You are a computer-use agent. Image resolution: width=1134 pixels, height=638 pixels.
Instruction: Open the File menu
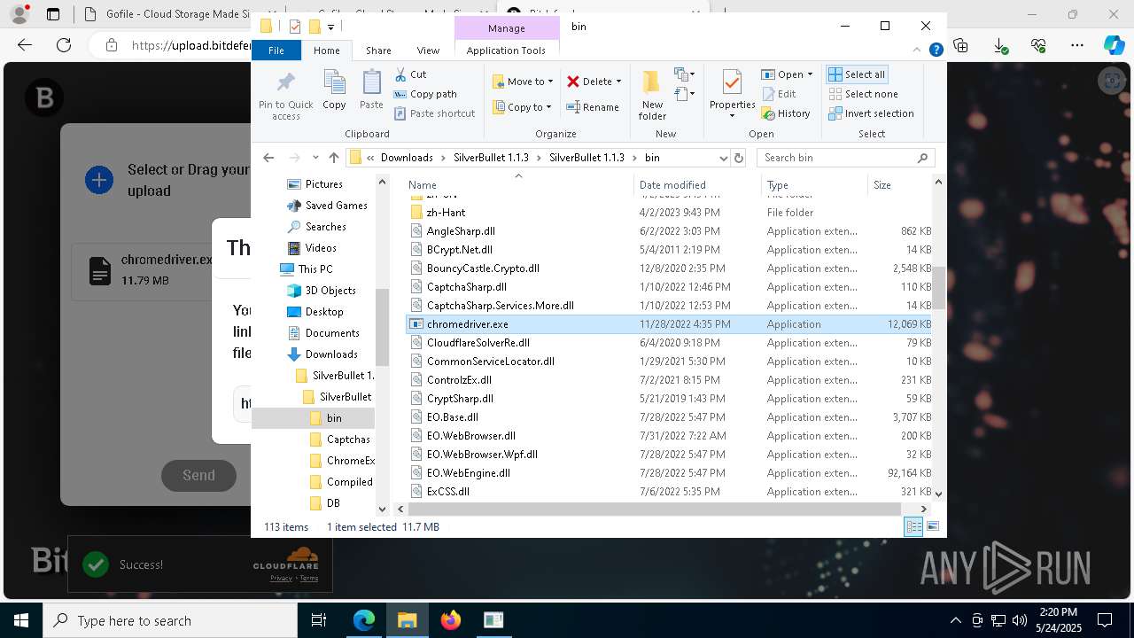pyautogui.click(x=276, y=51)
